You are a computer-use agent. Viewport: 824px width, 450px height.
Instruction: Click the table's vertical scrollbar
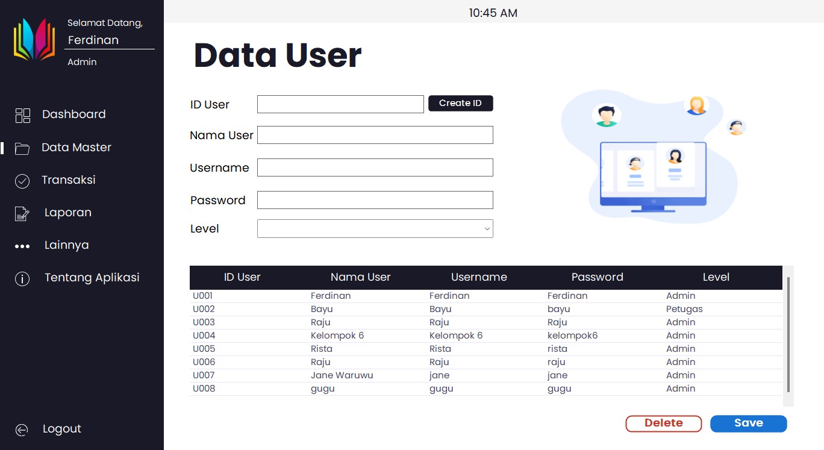(x=788, y=334)
